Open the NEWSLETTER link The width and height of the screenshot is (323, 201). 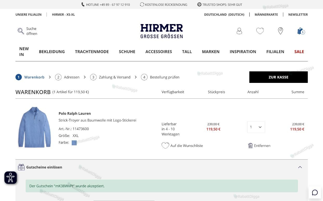click(x=298, y=15)
